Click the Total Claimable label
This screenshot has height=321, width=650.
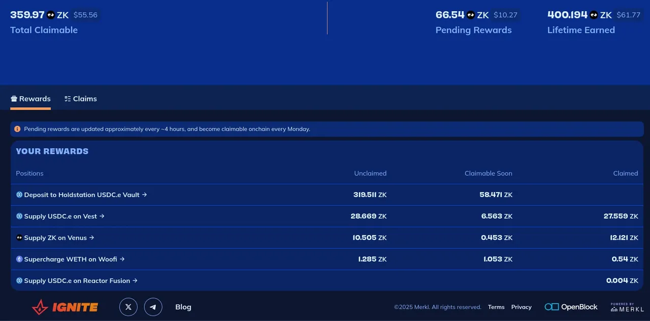click(x=44, y=30)
